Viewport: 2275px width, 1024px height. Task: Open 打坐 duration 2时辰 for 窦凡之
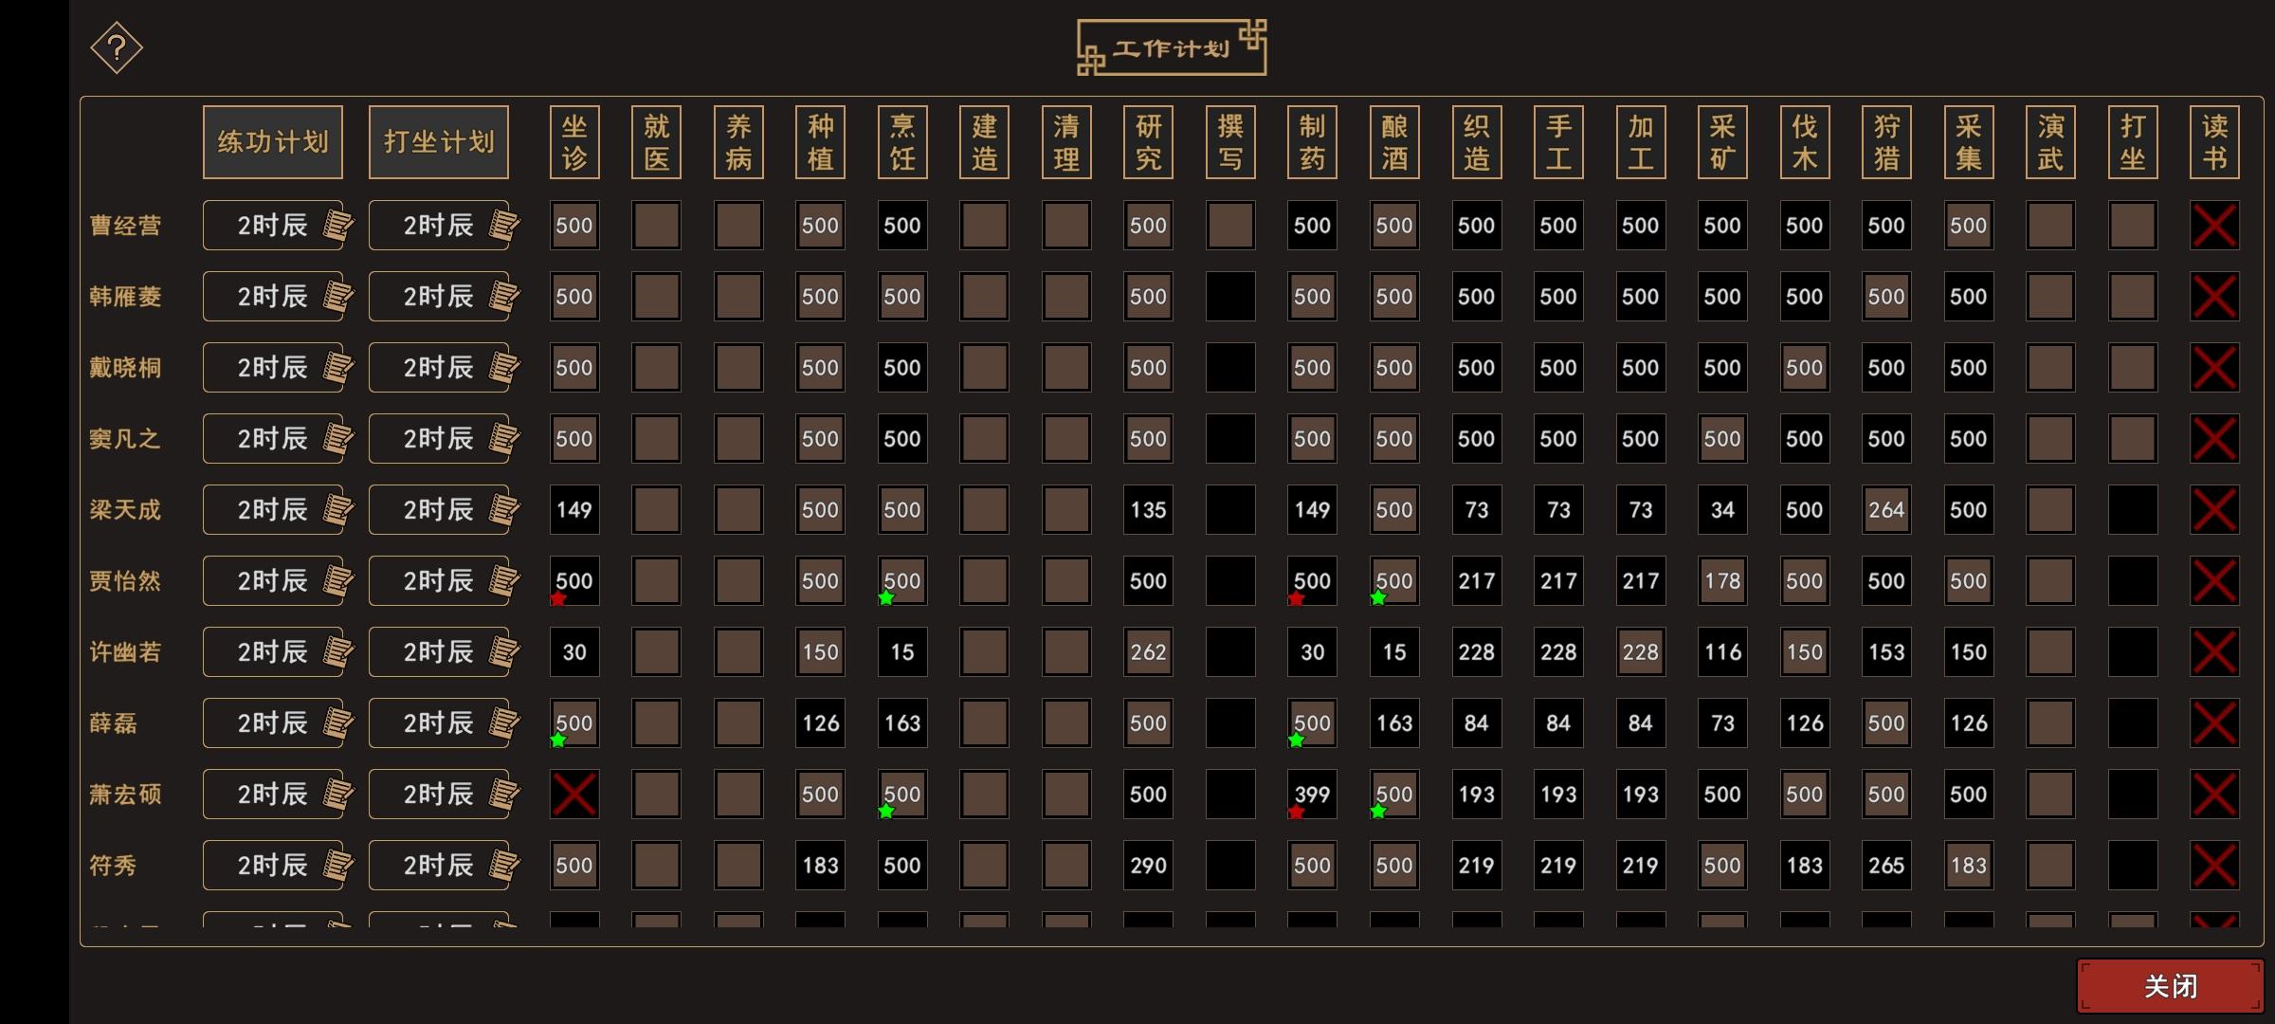click(x=439, y=439)
